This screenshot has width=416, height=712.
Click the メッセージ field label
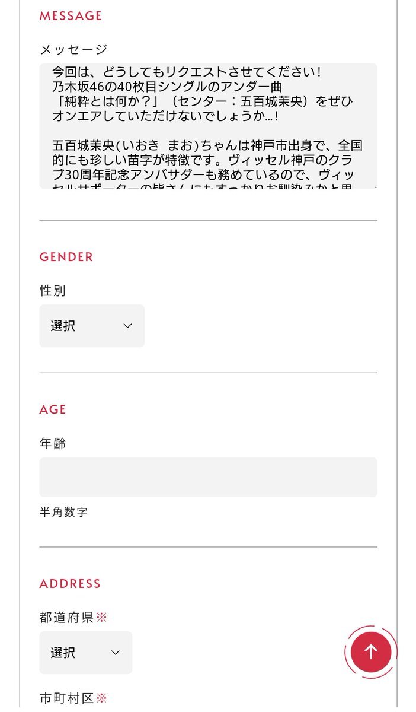[x=73, y=49]
